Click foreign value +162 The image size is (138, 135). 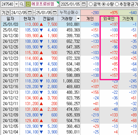[x=114, y=41]
